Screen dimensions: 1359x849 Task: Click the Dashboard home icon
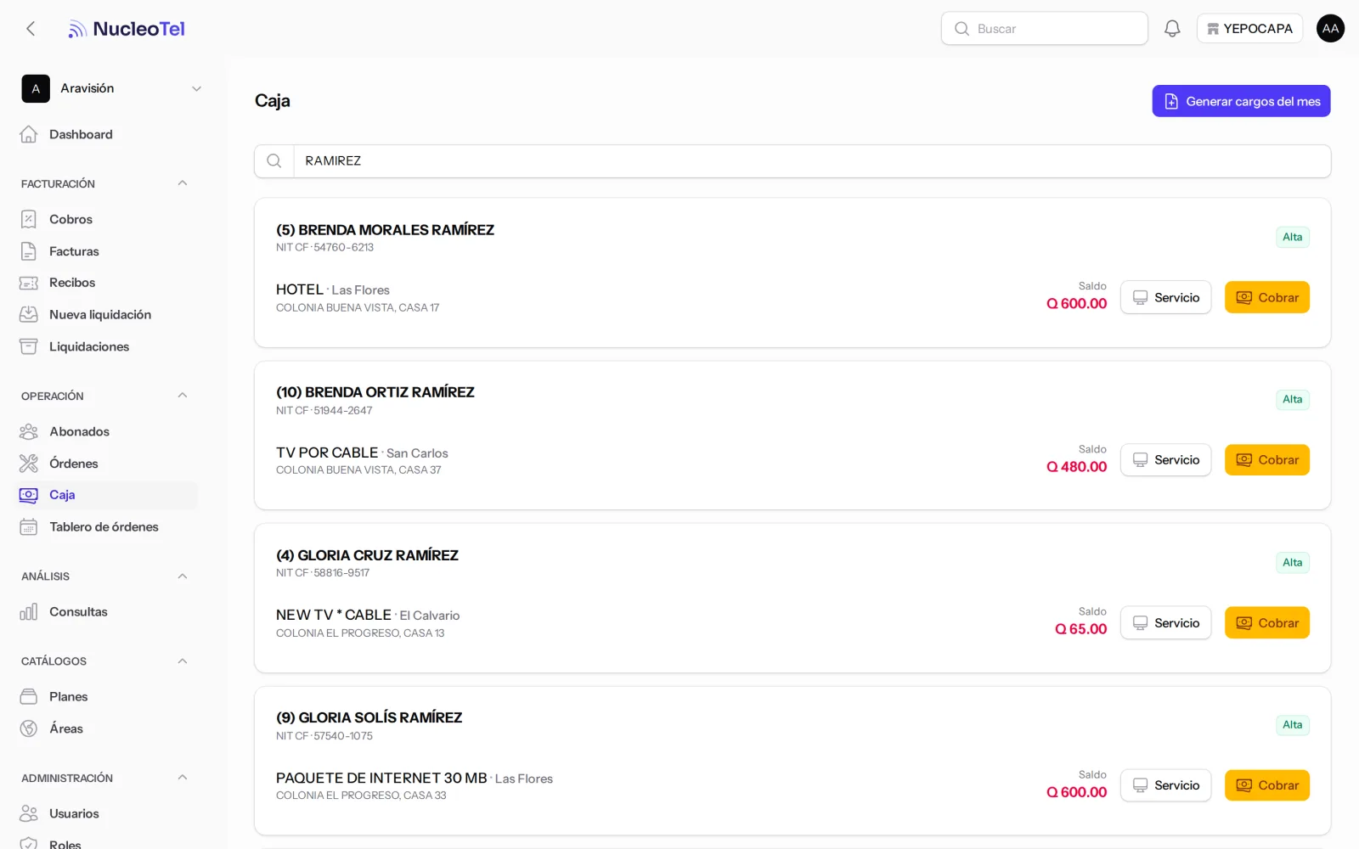(29, 134)
